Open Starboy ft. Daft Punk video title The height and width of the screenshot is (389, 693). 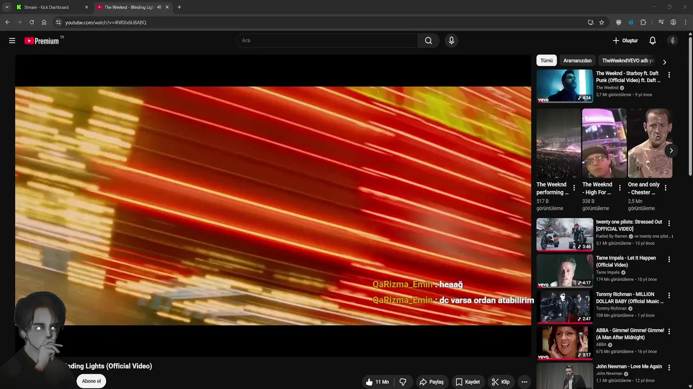628,77
